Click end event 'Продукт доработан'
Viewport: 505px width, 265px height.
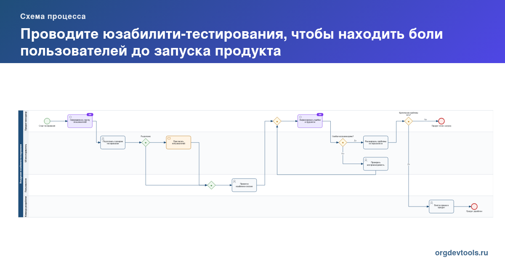pyautogui.click(x=474, y=207)
